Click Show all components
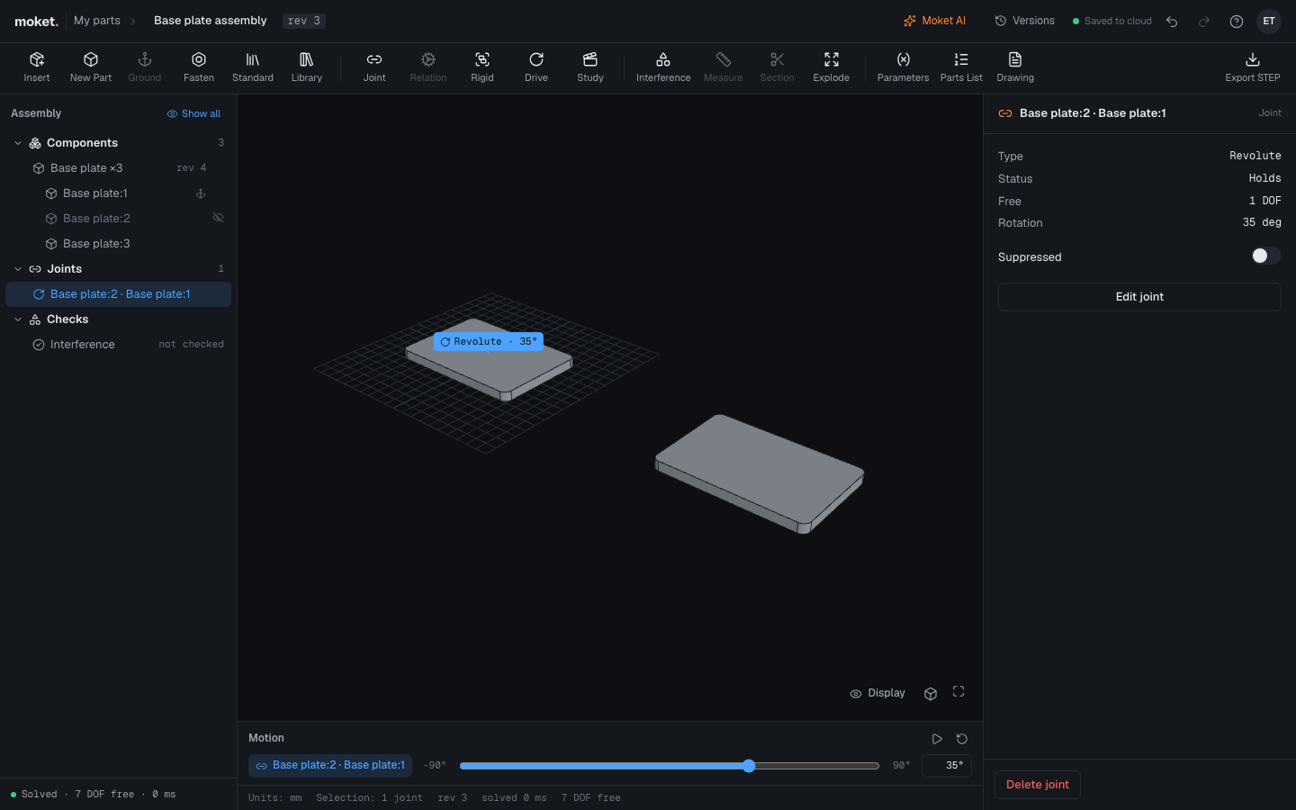Viewport: 1296px width, 810px height. [193, 113]
